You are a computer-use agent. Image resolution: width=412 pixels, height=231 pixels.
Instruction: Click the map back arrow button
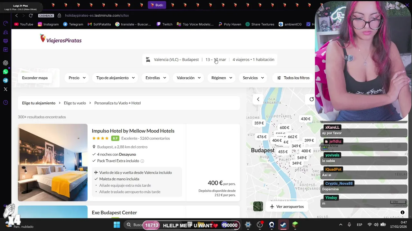pos(258,99)
